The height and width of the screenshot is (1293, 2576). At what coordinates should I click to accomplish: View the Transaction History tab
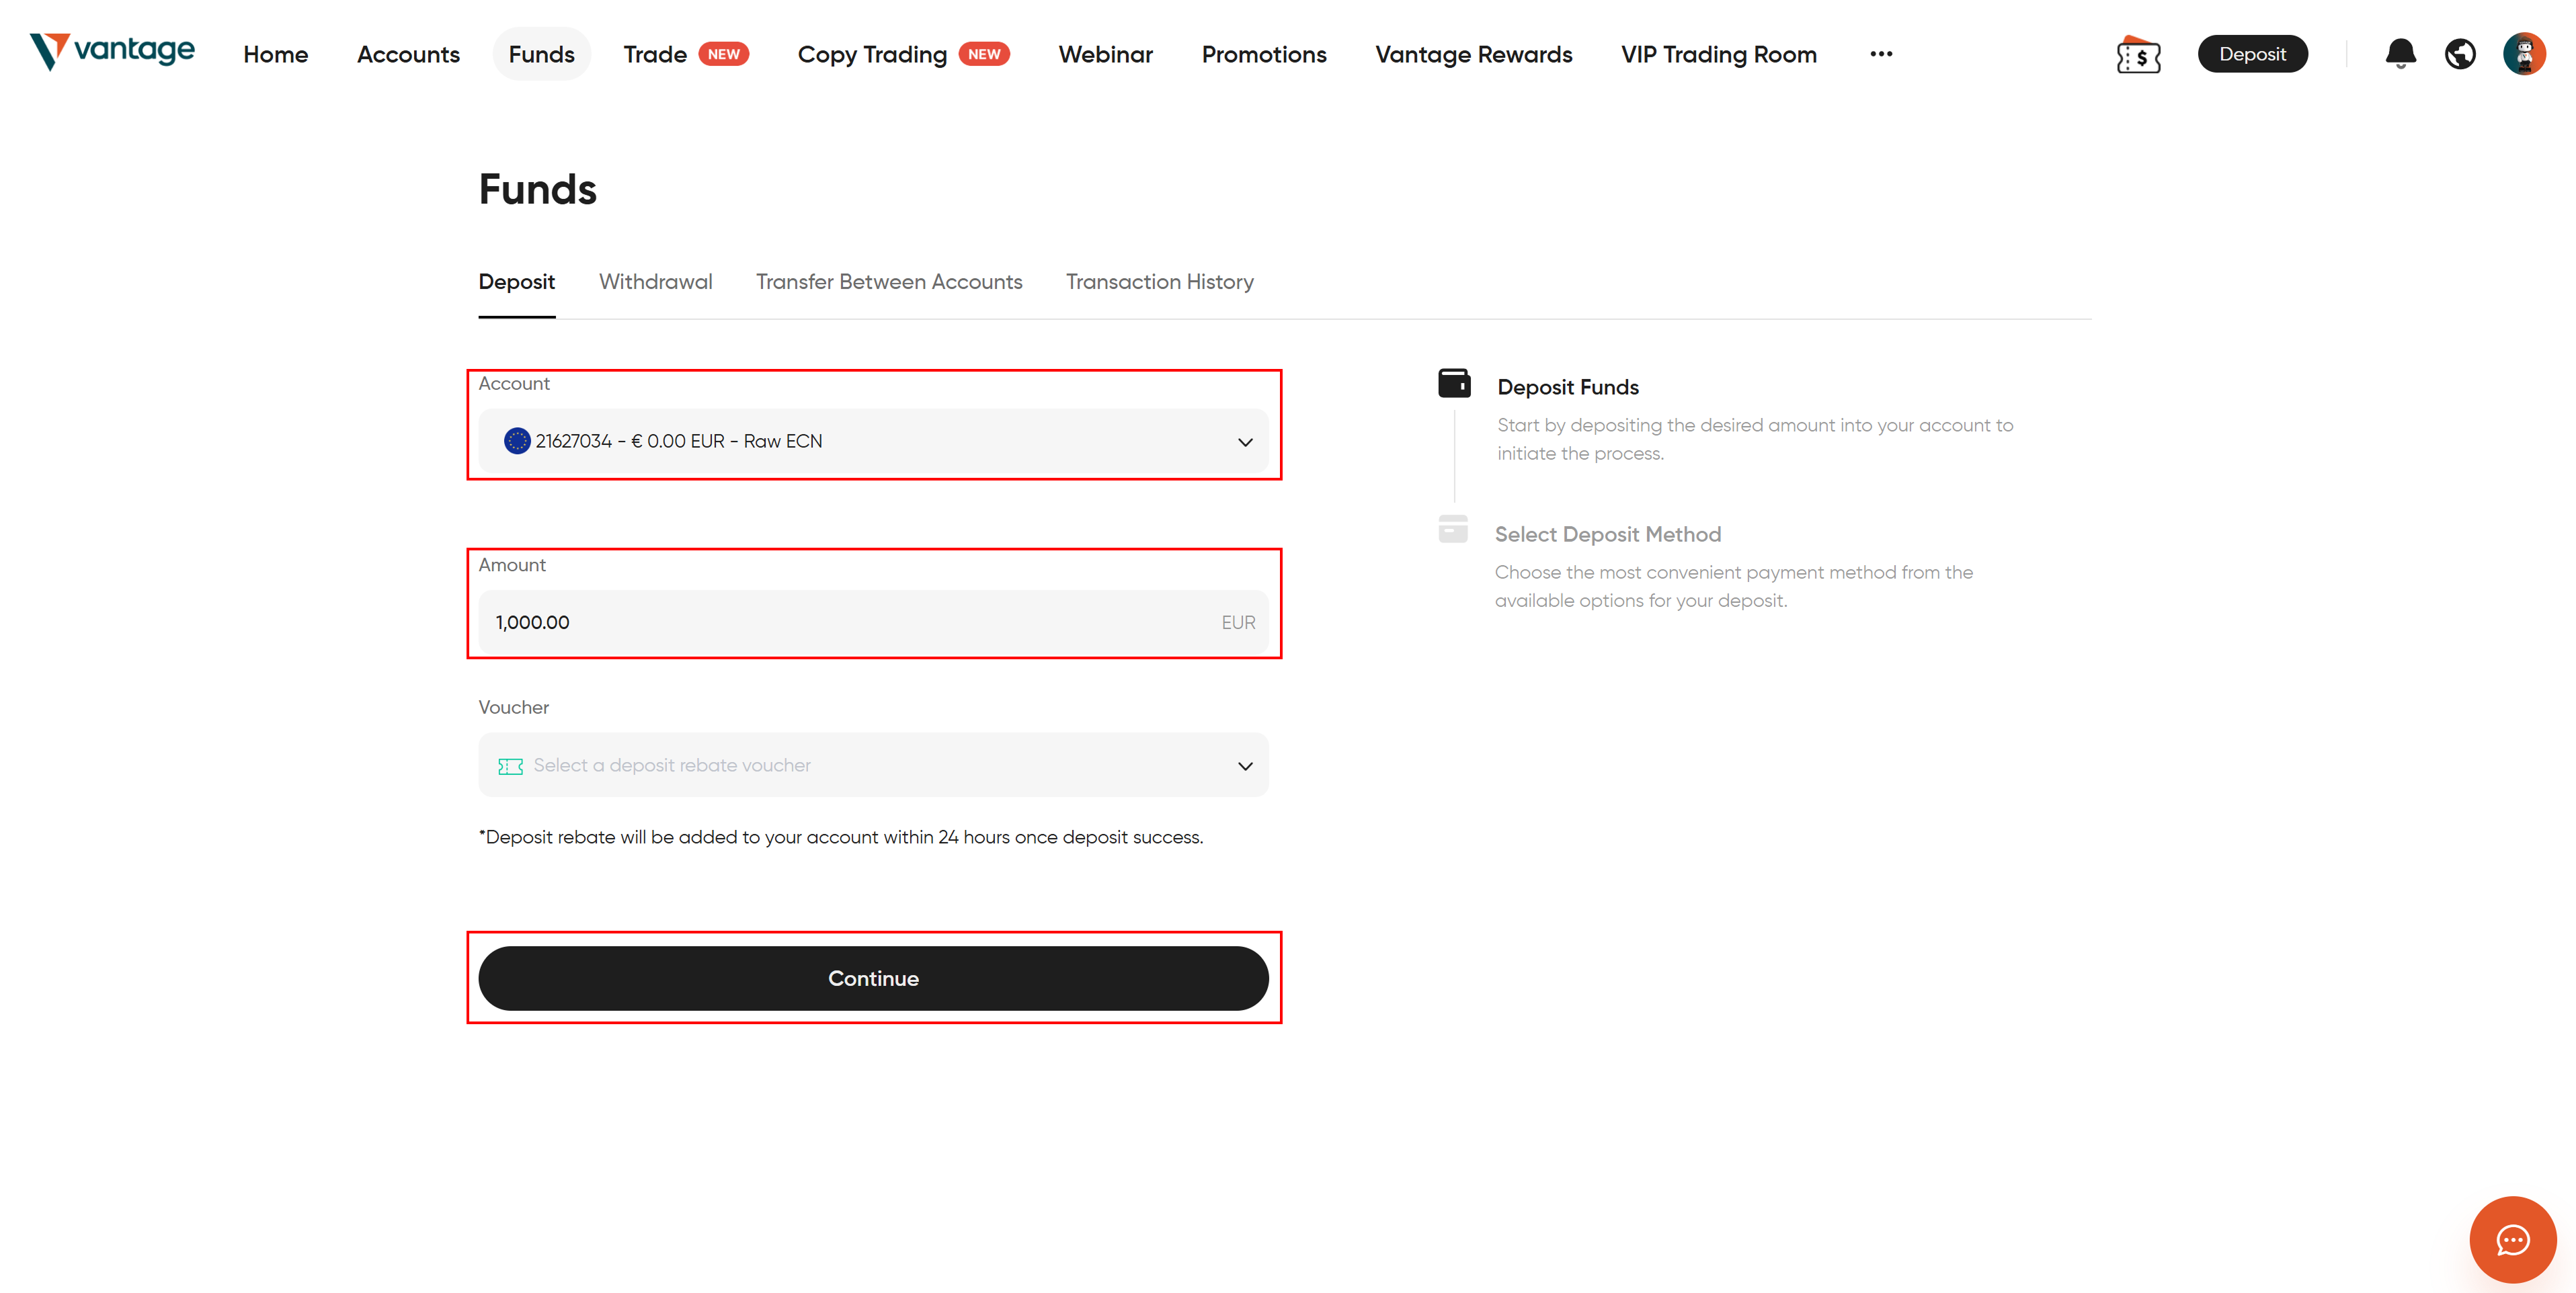1159,282
